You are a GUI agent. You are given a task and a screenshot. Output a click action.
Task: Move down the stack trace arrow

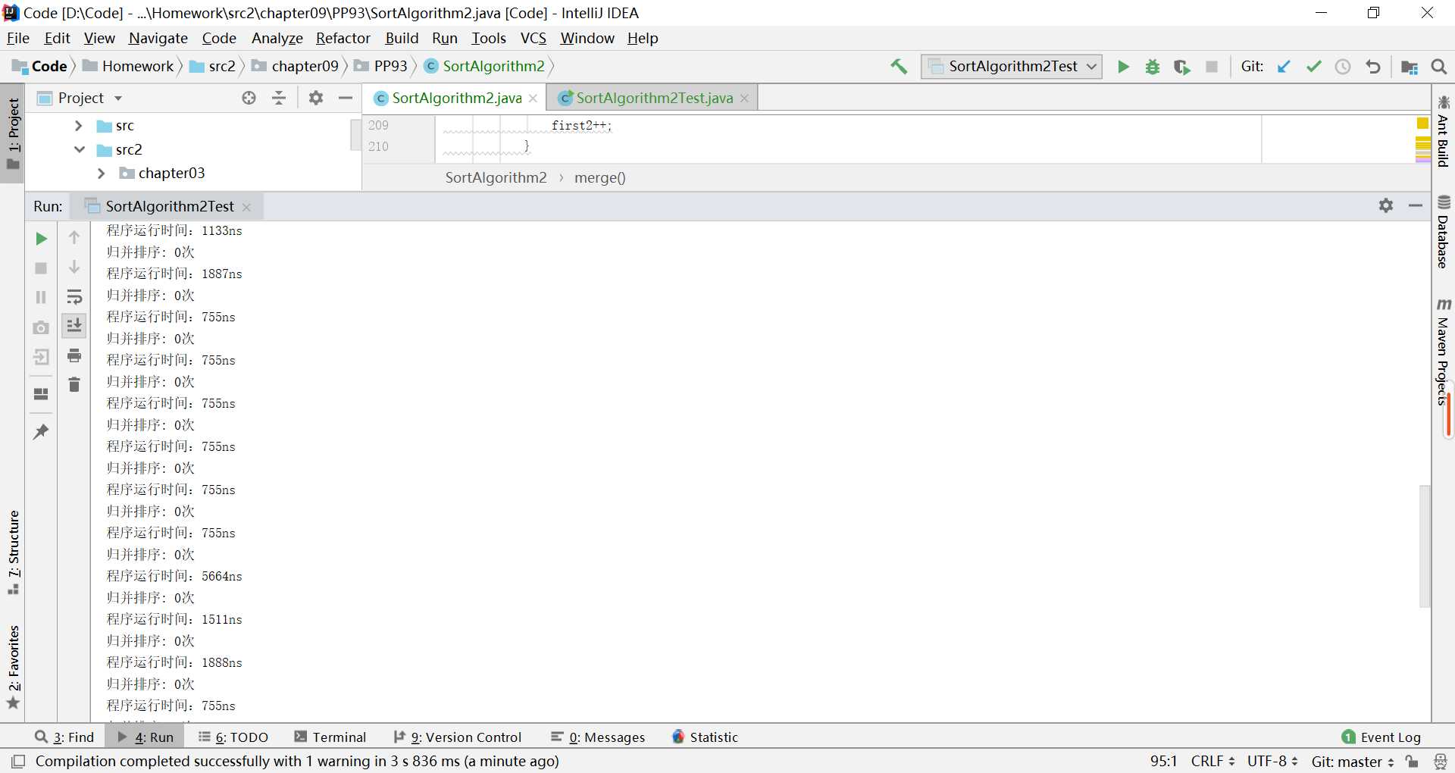point(74,268)
